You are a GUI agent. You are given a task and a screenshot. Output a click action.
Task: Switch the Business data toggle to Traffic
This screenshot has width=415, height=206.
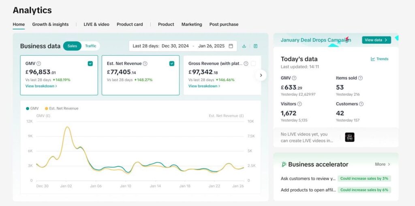pyautogui.click(x=91, y=46)
